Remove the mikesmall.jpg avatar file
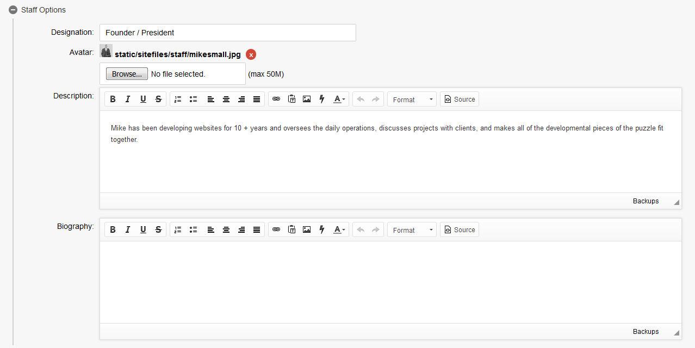Image resolution: width=695 pixels, height=348 pixels. [x=251, y=54]
